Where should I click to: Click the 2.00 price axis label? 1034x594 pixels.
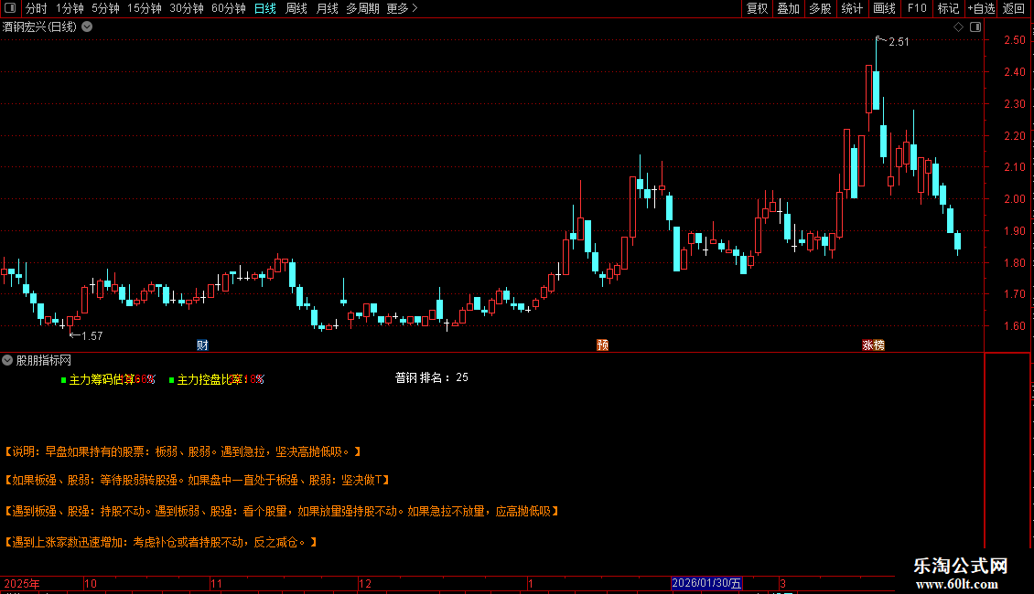pyautogui.click(x=1014, y=199)
